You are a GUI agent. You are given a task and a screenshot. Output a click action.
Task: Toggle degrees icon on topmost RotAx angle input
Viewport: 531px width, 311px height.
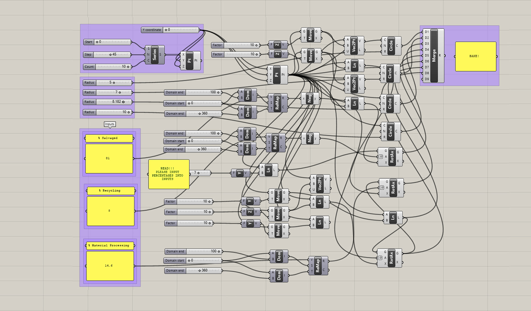click(381, 157)
